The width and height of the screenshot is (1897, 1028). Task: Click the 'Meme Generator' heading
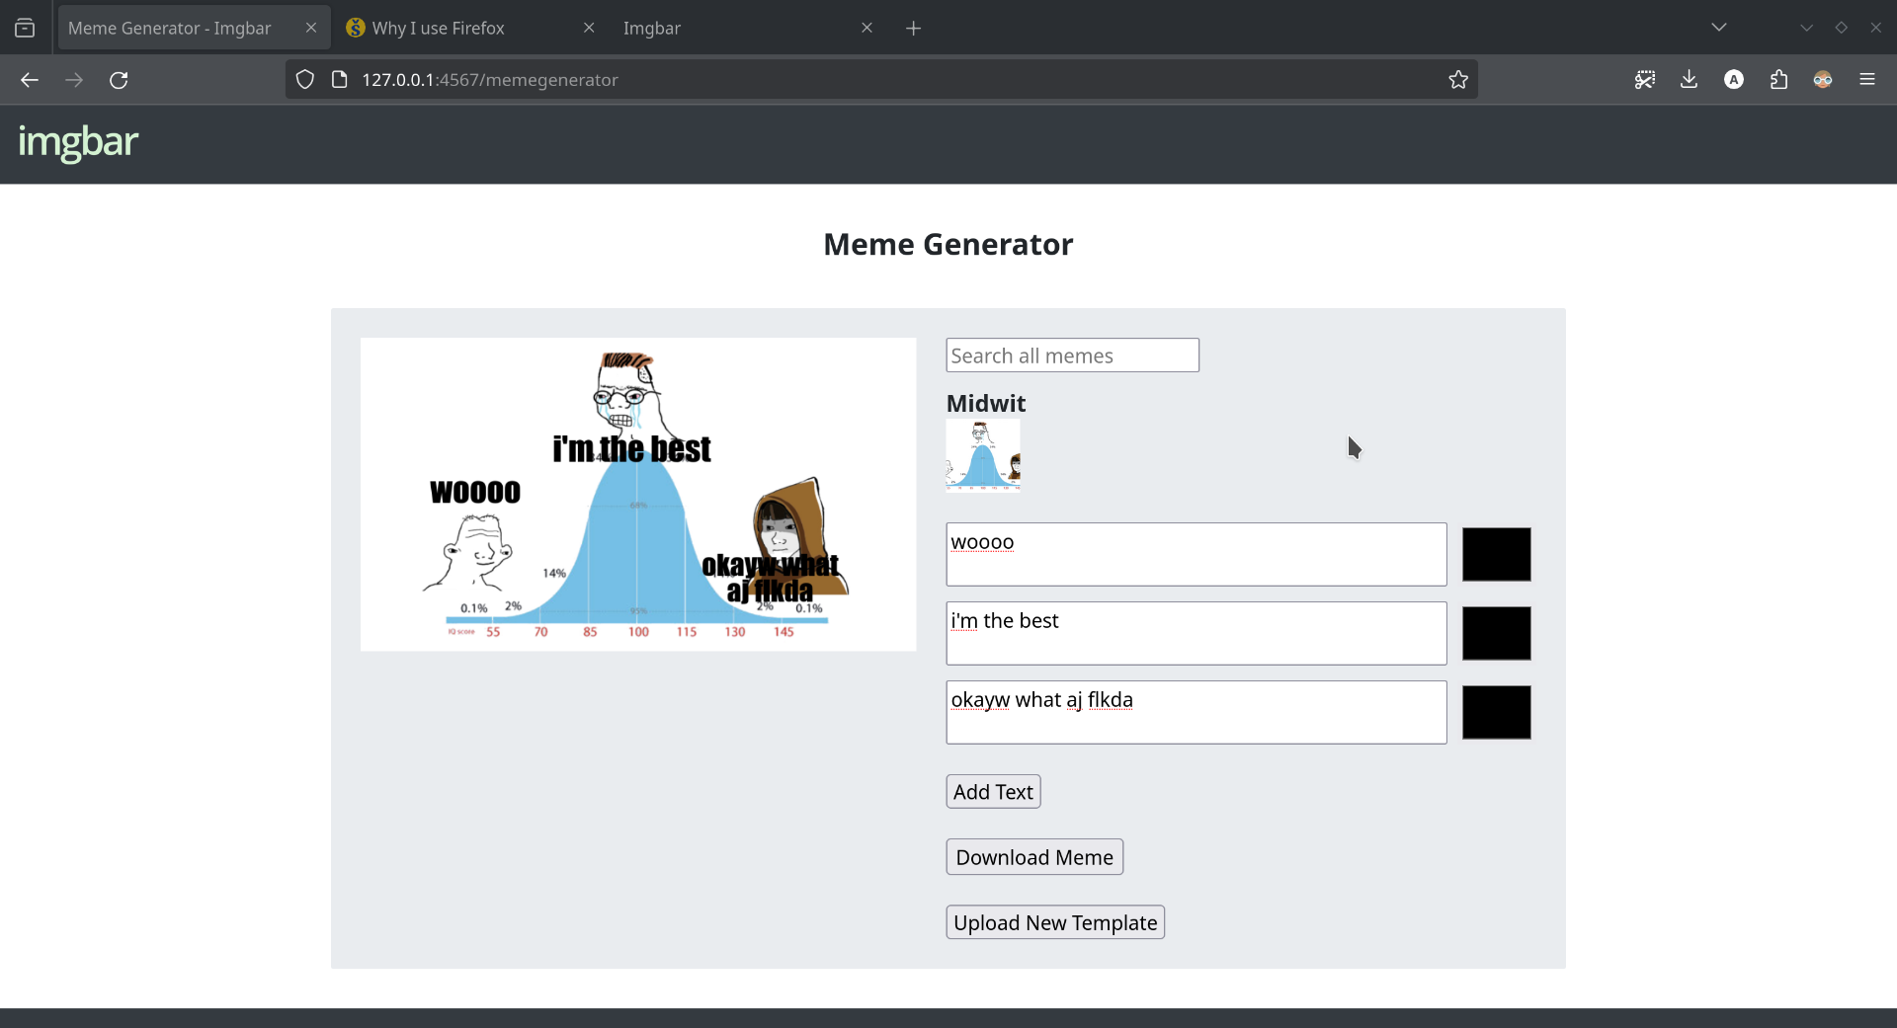[x=948, y=244]
